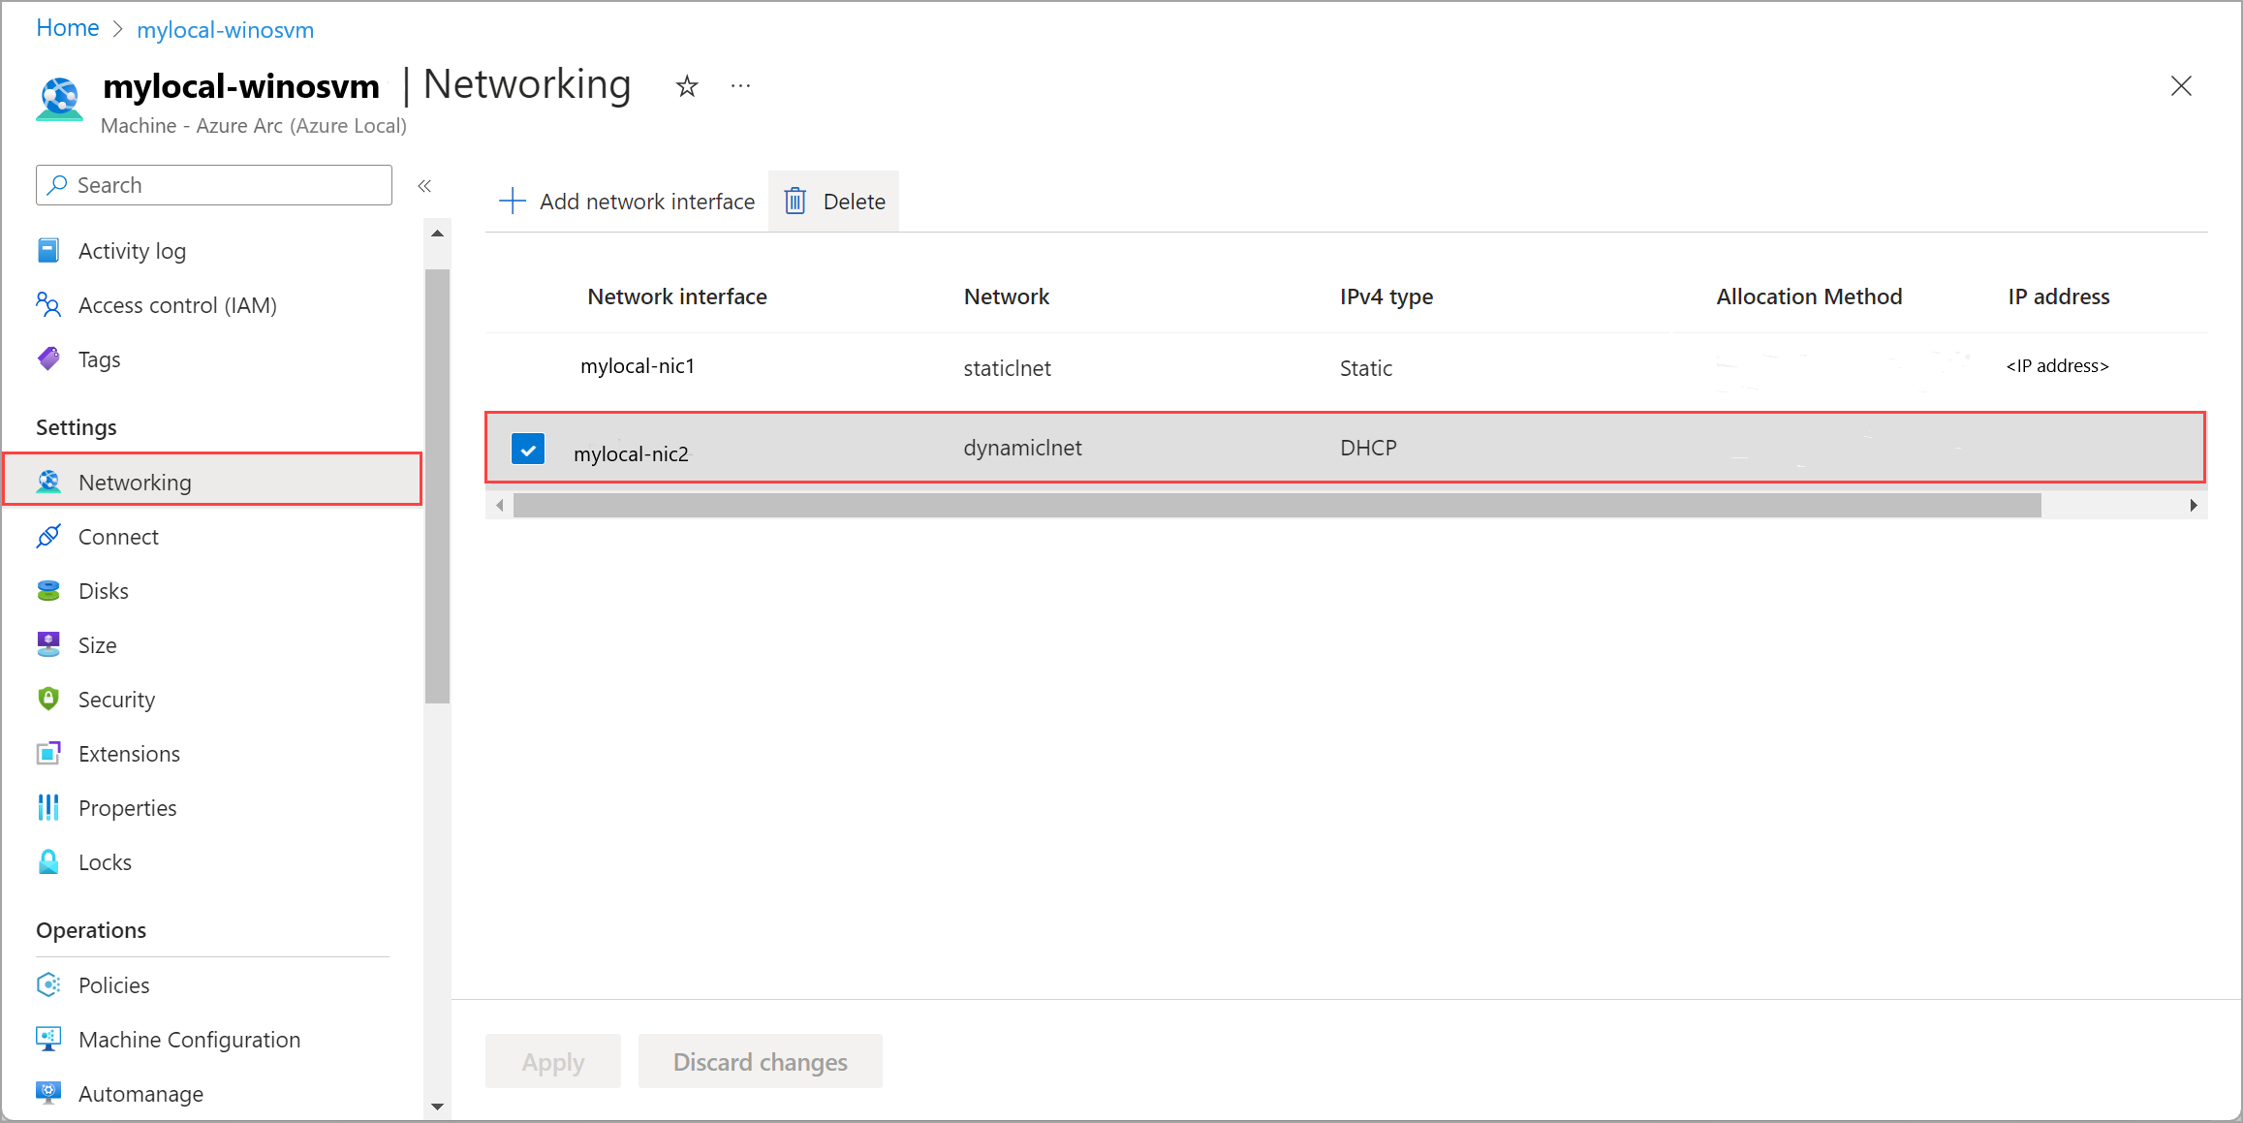
Task: Click Add network interface button
Action: tap(628, 202)
